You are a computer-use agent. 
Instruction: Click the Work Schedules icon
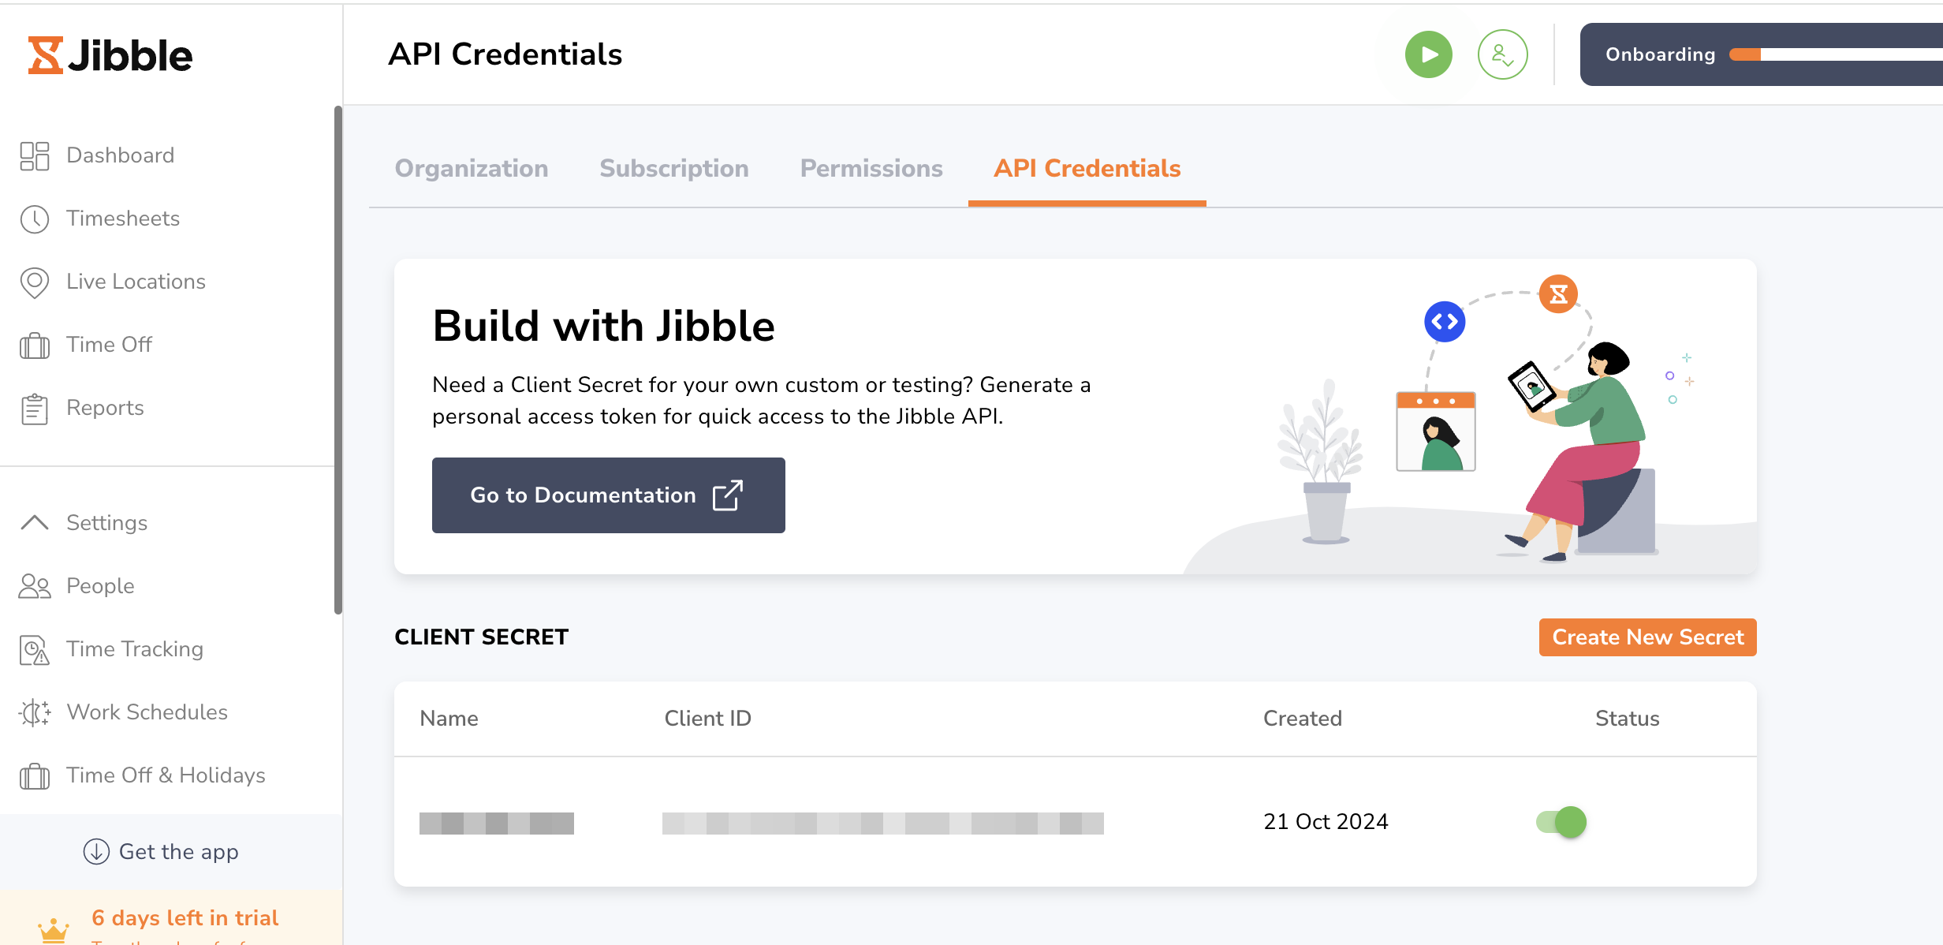click(x=35, y=712)
